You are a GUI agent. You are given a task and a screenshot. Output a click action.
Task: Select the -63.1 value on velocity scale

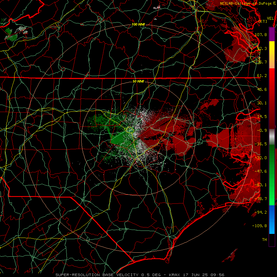click(261, 185)
